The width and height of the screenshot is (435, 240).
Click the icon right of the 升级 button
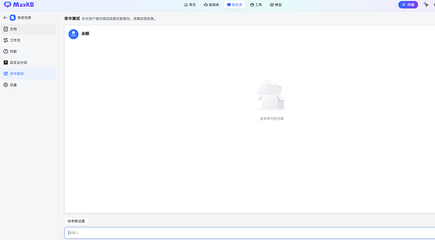(426, 4)
